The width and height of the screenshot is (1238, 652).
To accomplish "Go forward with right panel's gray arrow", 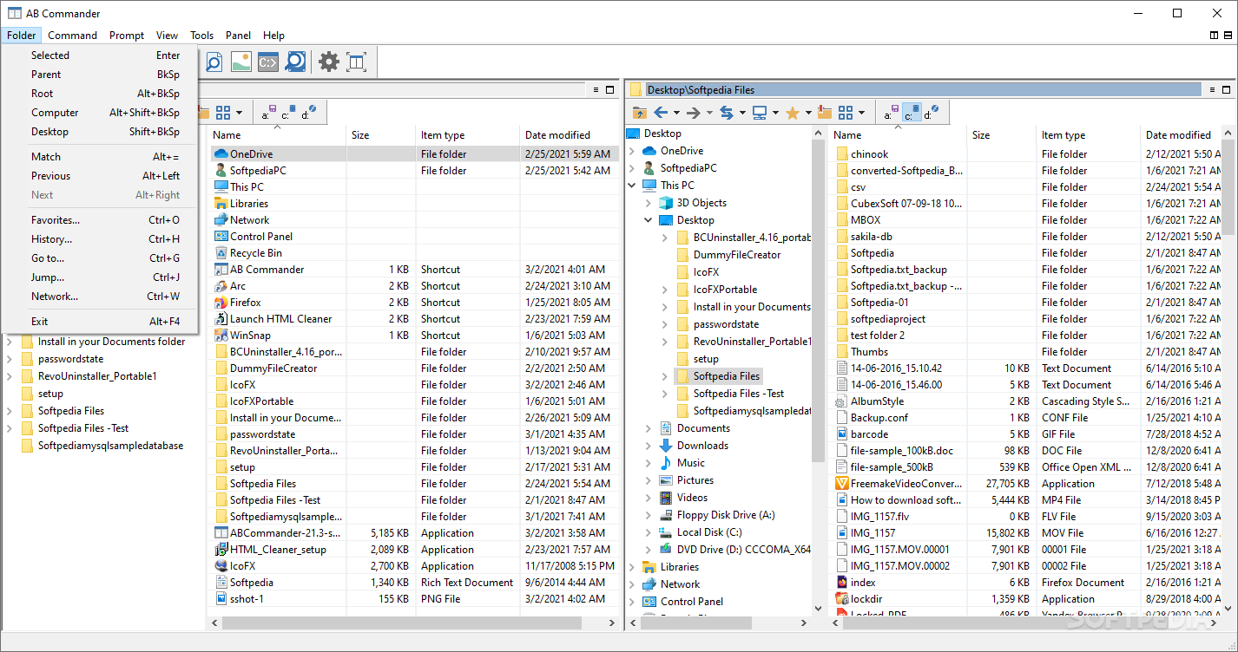I will (x=694, y=113).
